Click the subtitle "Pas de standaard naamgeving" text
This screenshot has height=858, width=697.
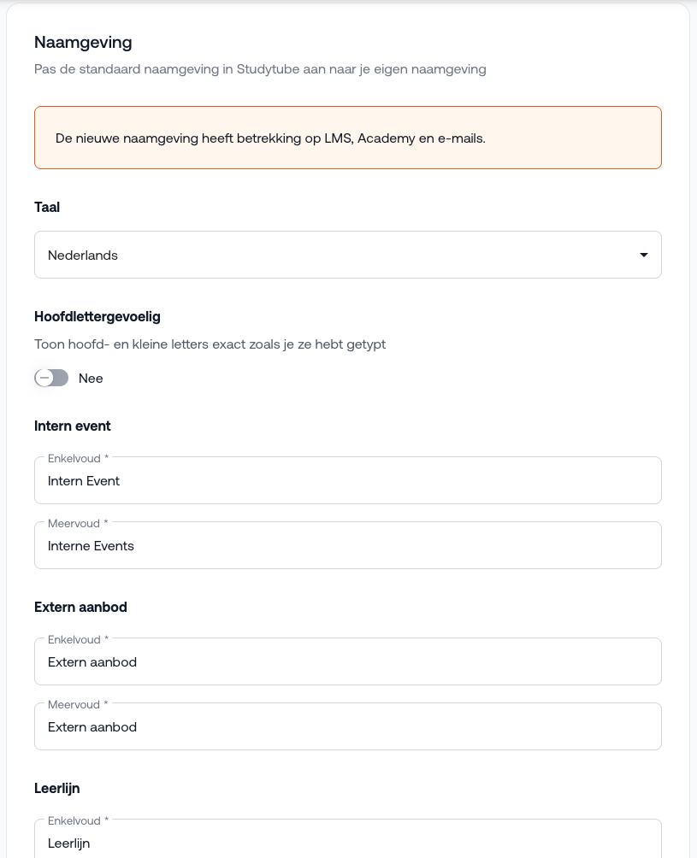(x=260, y=69)
